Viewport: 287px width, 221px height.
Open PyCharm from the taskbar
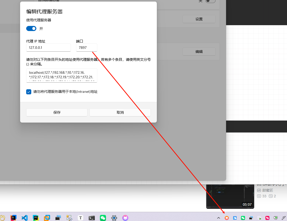pos(36,218)
